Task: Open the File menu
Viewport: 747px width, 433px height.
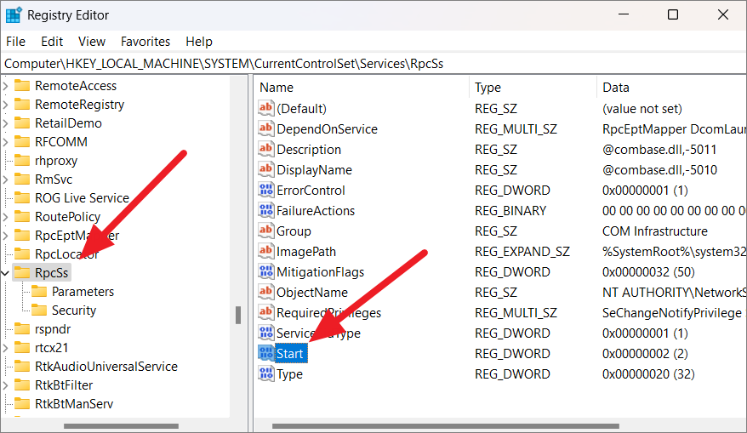Action: 15,42
